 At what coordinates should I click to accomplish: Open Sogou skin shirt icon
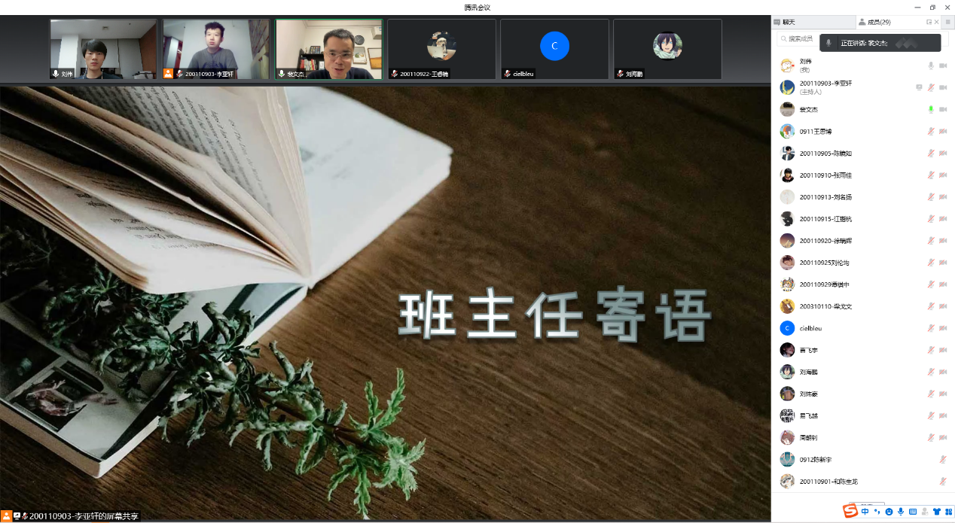936,512
